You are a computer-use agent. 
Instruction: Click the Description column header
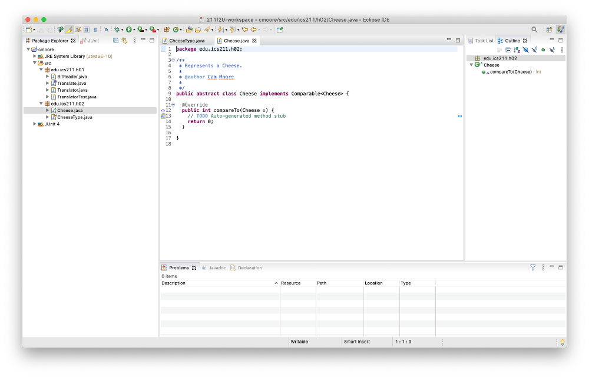click(173, 283)
